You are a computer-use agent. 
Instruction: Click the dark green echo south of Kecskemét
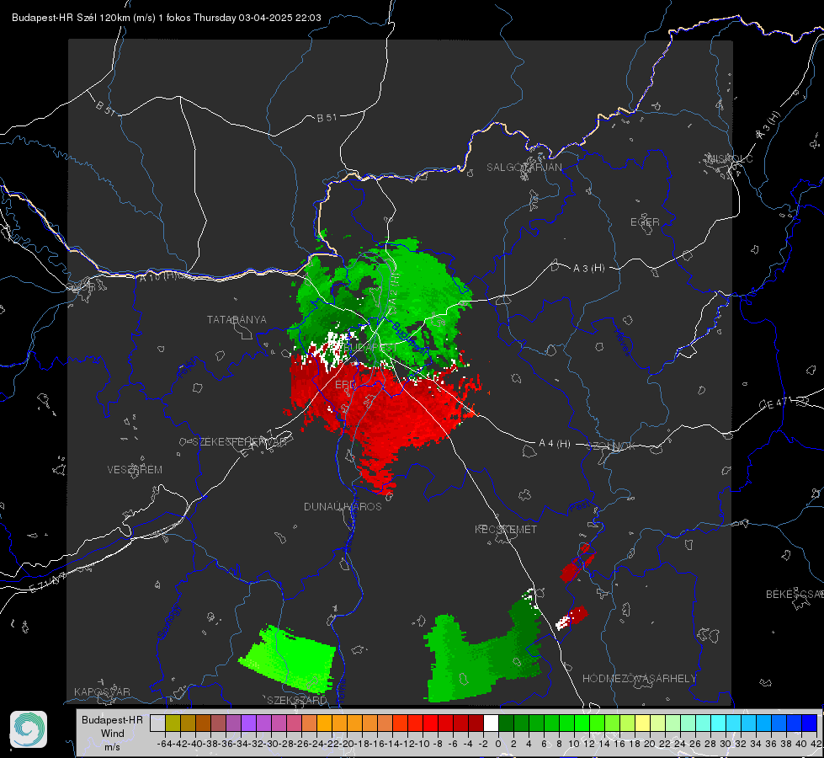click(483, 658)
